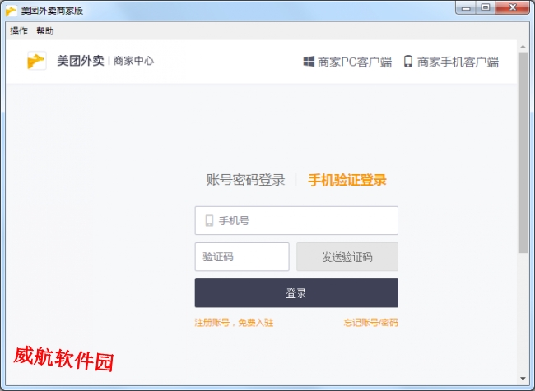
Task: Maximize the 美团外卖商家版 window
Action: tap(486, 8)
